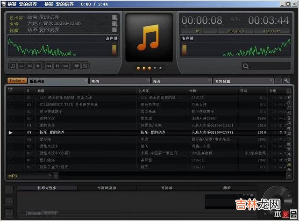
Task: Click the circular ban icon button
Action: click(x=85, y=66)
